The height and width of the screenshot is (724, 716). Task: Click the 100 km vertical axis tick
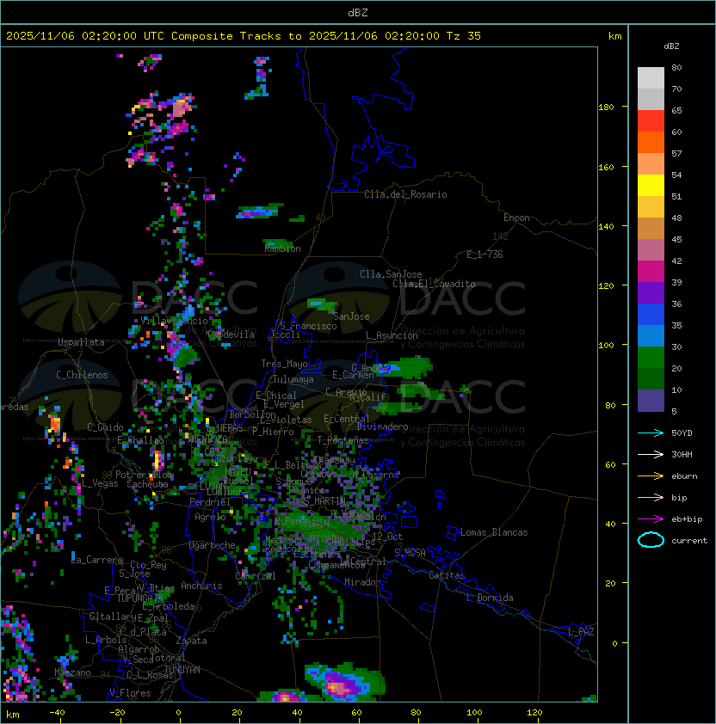coord(606,346)
